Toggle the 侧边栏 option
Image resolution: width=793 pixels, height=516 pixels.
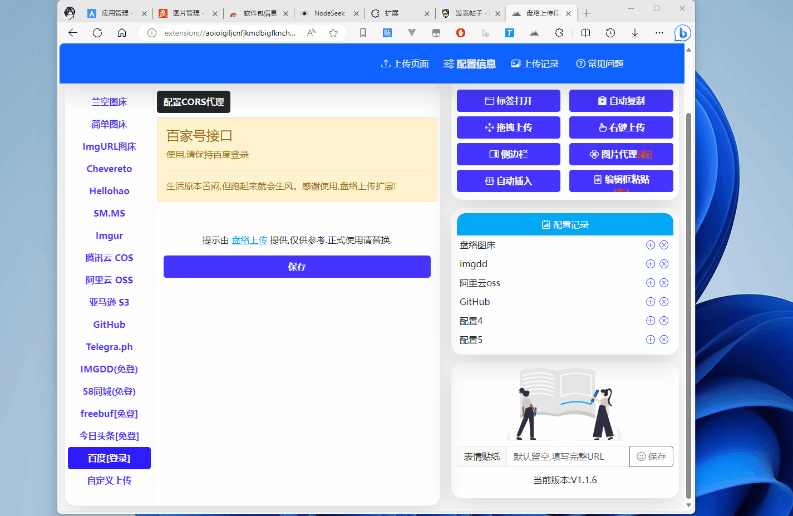pyautogui.click(x=509, y=154)
